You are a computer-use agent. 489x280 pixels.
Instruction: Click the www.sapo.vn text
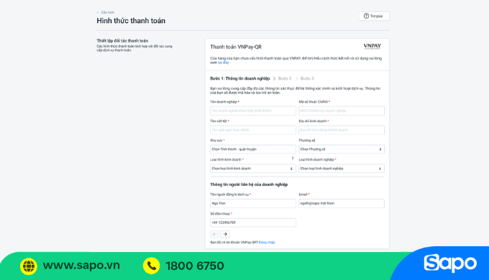point(81,266)
